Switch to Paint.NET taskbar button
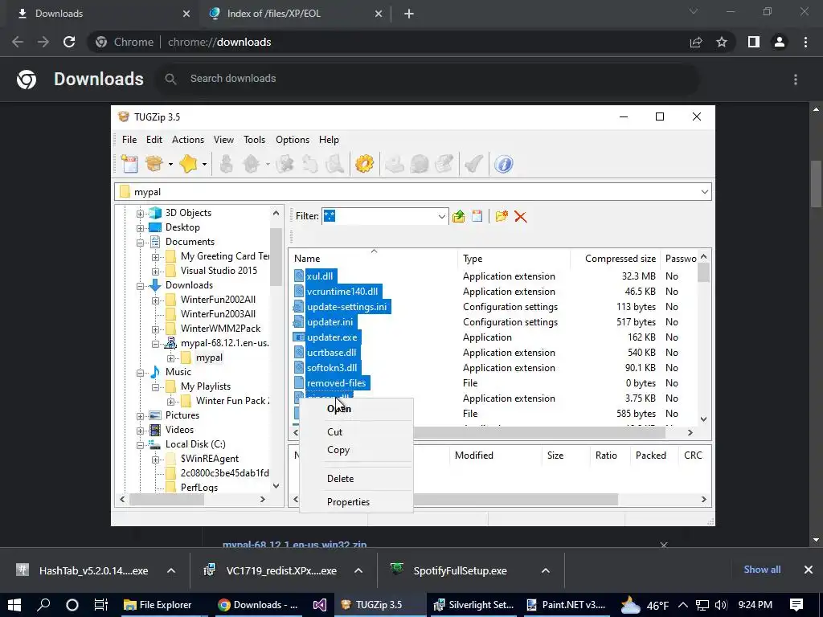 click(x=566, y=605)
